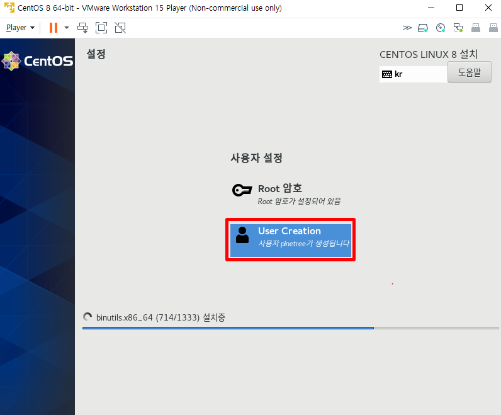Expand hidden device icons chevron
The width and height of the screenshot is (501, 415).
pyautogui.click(x=407, y=28)
